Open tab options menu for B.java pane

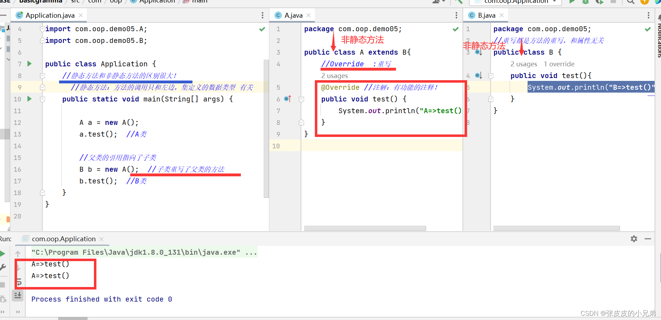click(x=649, y=15)
